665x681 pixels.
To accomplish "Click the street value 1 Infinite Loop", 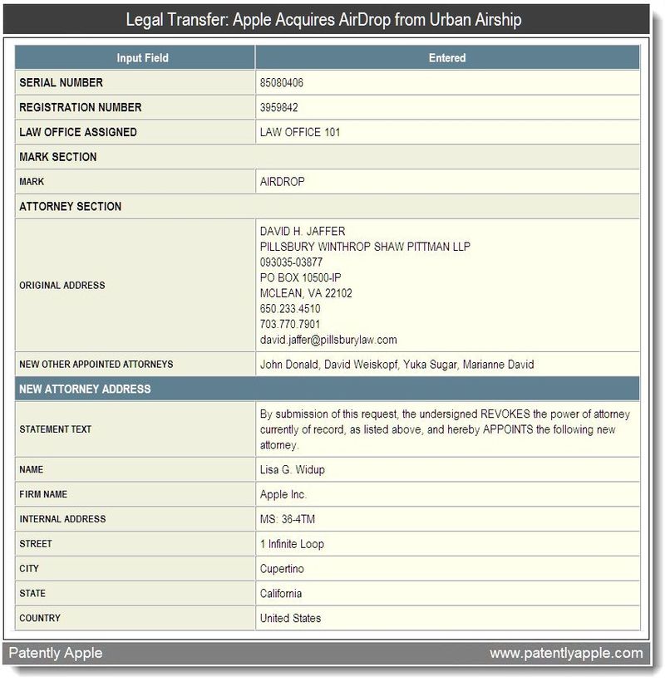I will point(292,544).
